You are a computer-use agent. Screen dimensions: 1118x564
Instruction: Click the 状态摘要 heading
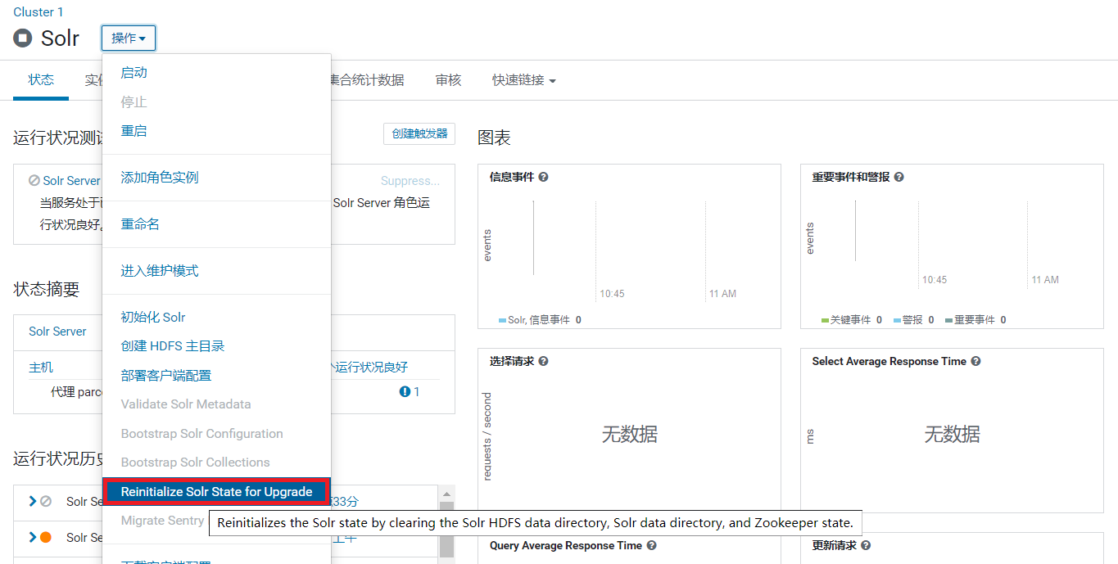tap(47, 289)
